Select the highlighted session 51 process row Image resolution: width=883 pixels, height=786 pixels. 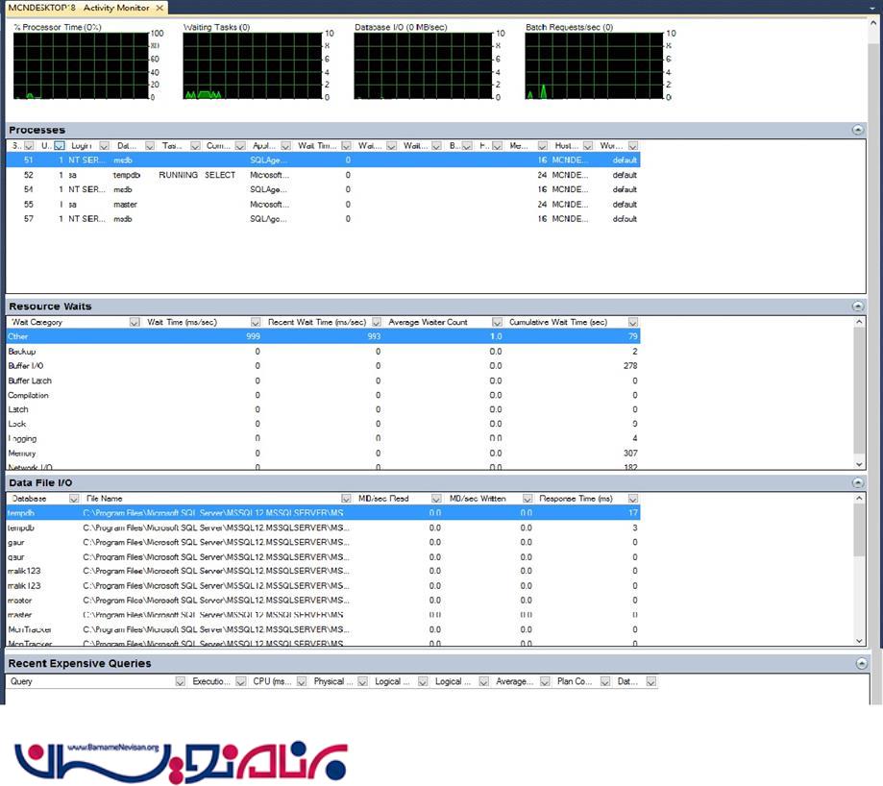[323, 160]
